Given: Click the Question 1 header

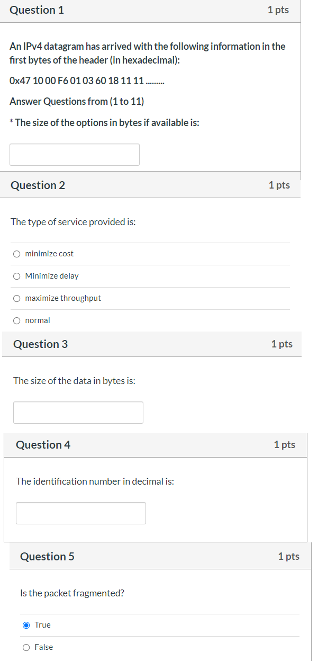Looking at the screenshot, I should [37, 10].
